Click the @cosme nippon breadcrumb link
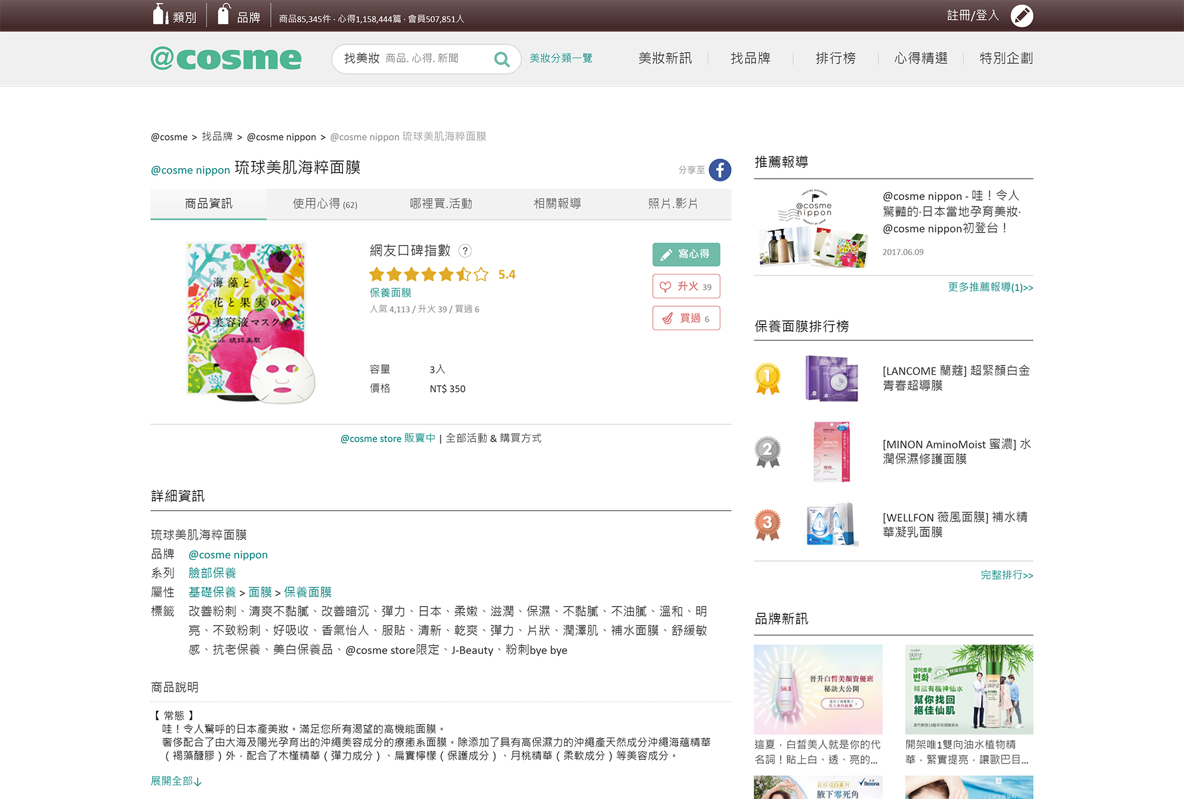 pos(281,137)
